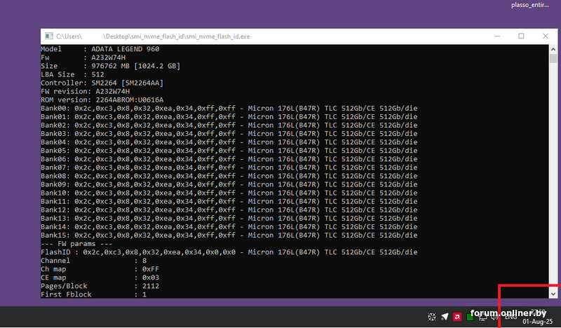Click the 'Channel : 8' line
Image resolution: width=561 pixels, height=328 pixels.
click(94, 261)
